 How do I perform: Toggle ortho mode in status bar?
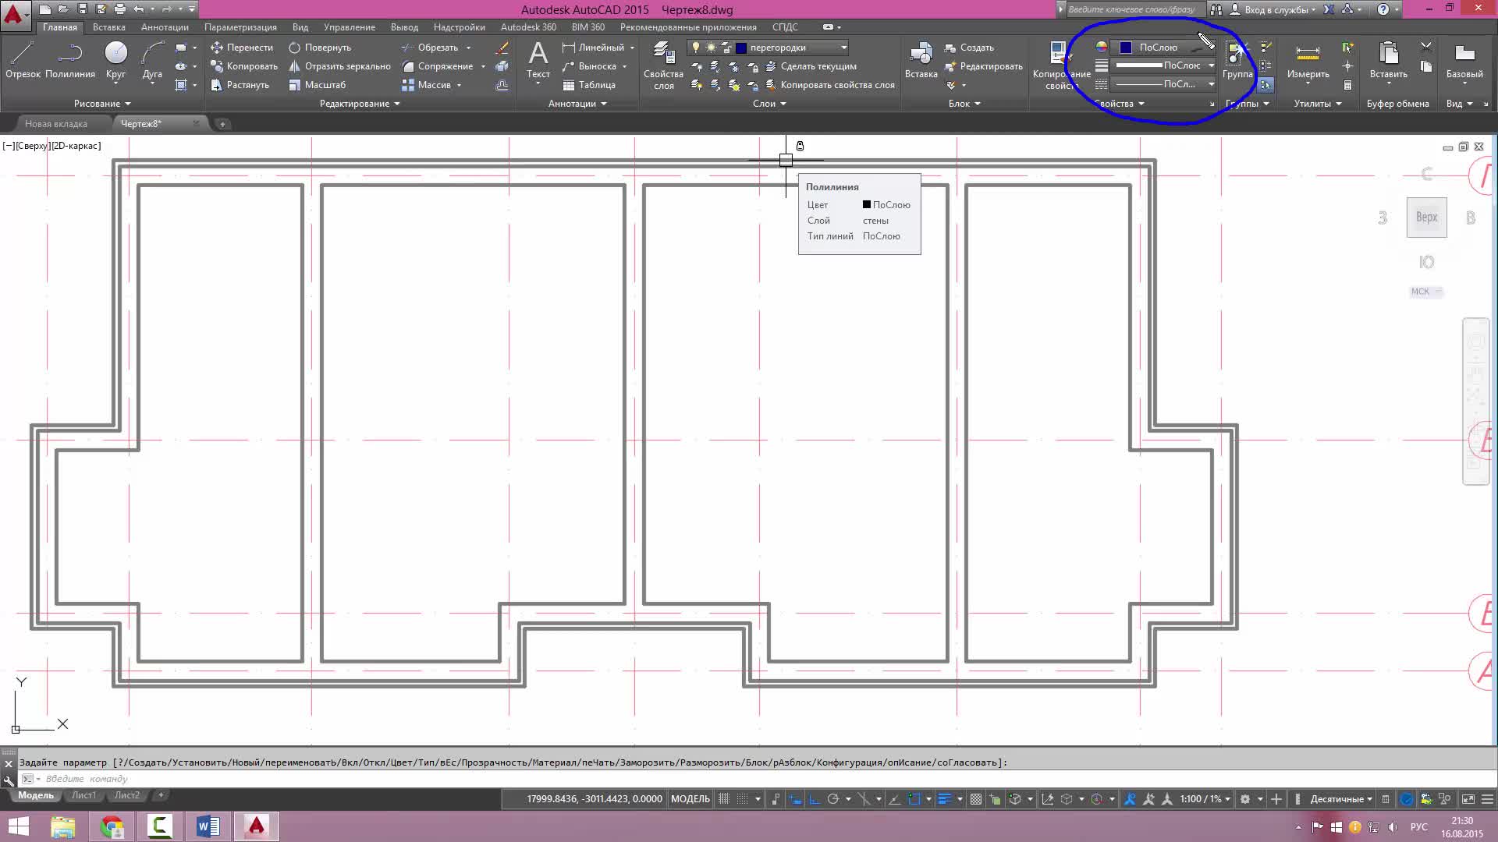[x=815, y=799]
